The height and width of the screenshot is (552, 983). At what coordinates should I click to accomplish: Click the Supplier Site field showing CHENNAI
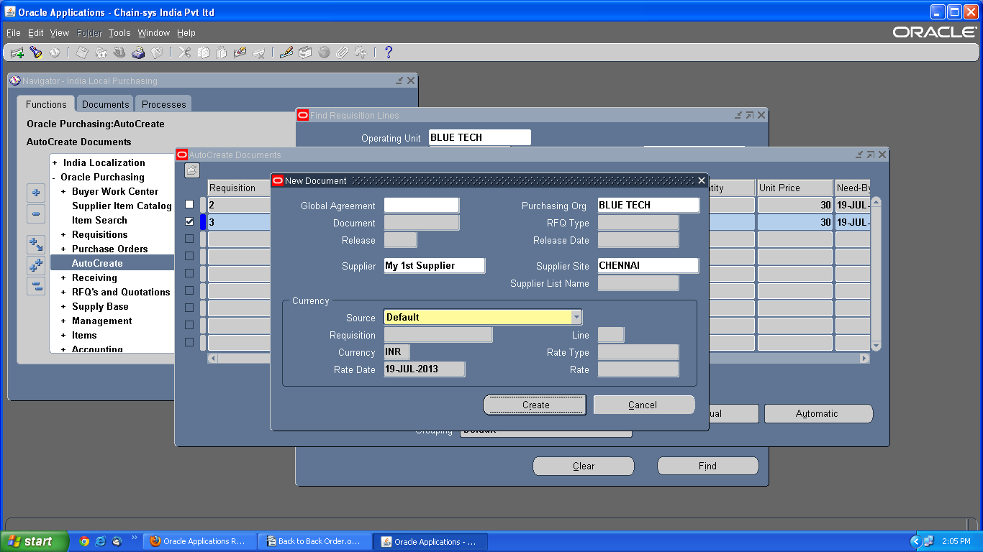coord(648,265)
